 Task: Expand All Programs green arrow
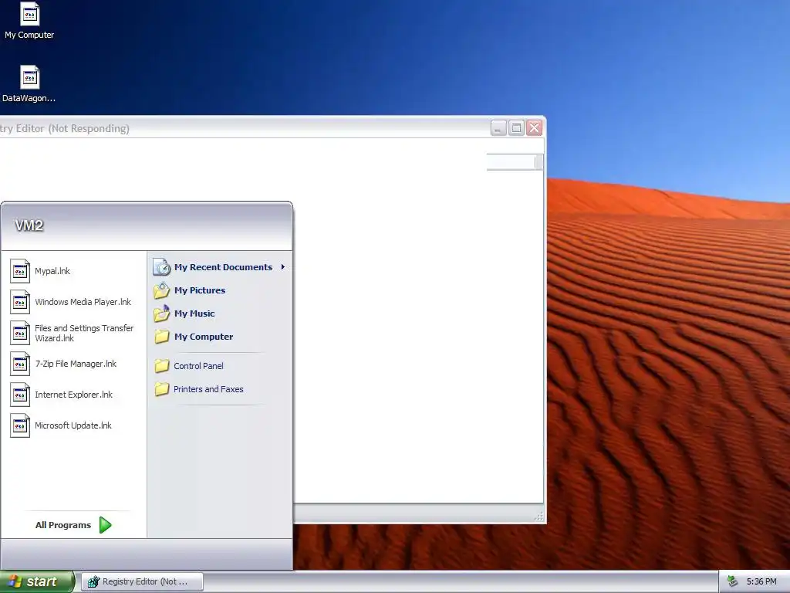(x=105, y=525)
